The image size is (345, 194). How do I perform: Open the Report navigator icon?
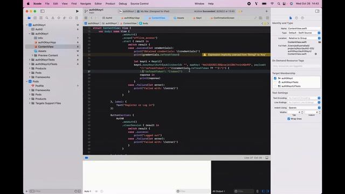pos(77,18)
